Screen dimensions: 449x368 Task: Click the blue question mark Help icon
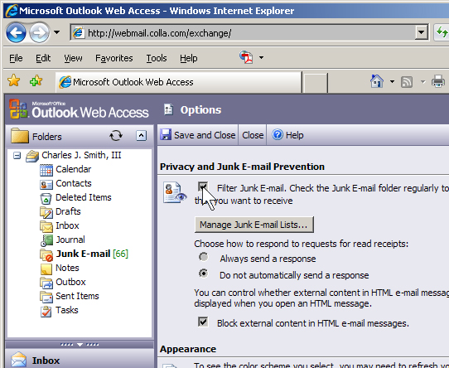coord(278,134)
